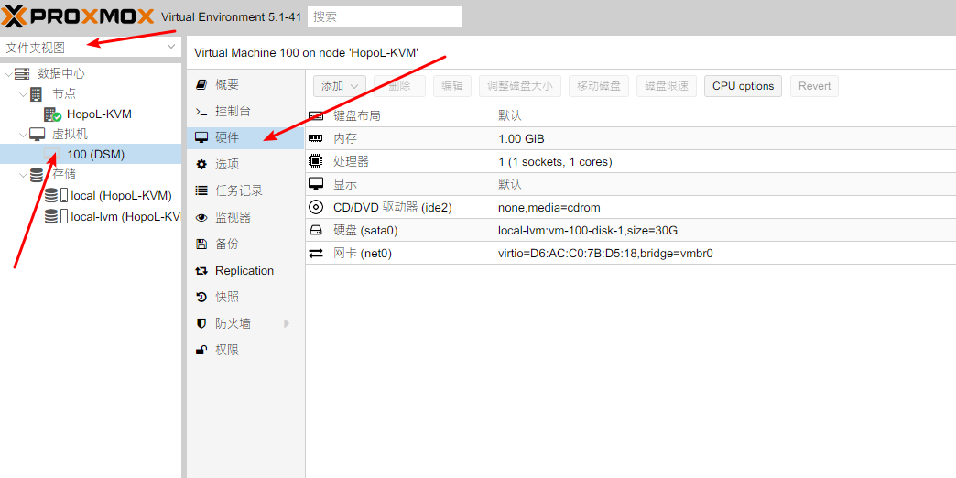The width and height of the screenshot is (956, 478).
Task: Click the 虚拟机 monitor icon in tree
Action: click(x=37, y=134)
